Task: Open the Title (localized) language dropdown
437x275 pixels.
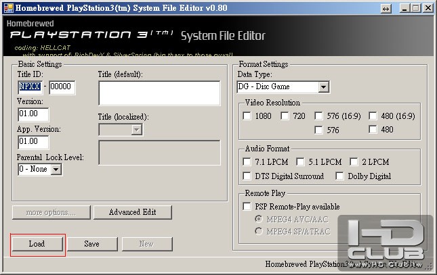Action: 137,130
